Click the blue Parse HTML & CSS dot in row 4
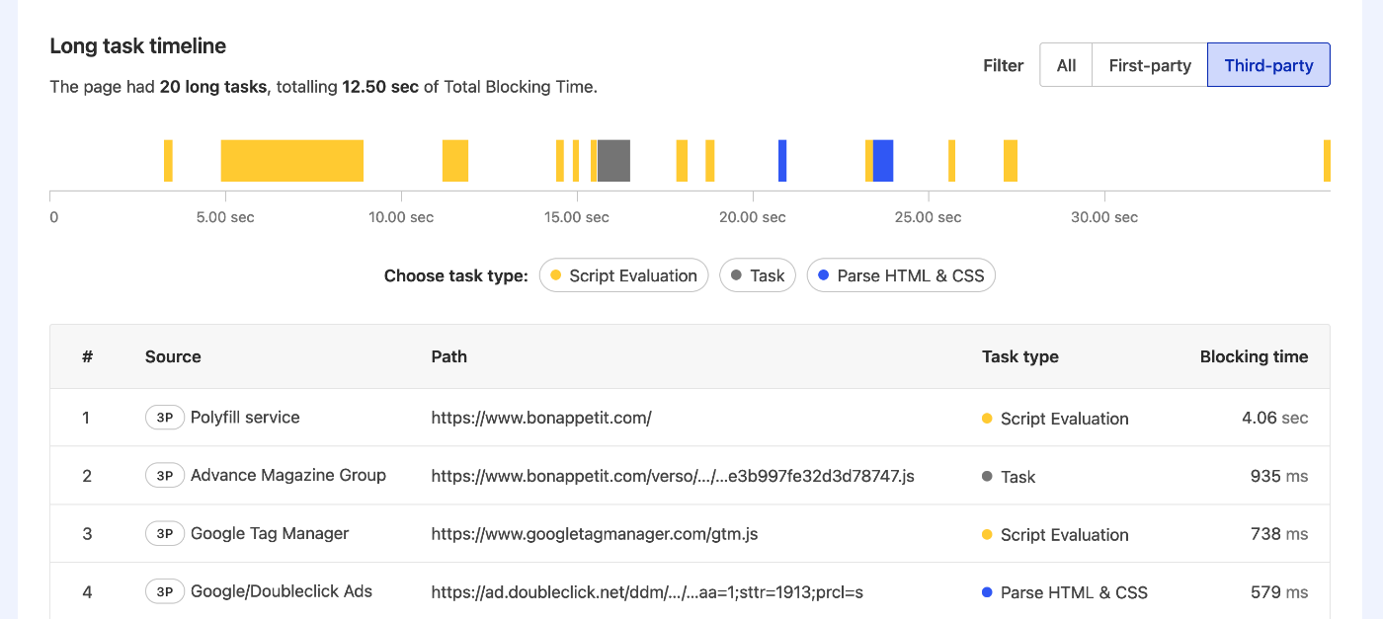The width and height of the screenshot is (1383, 619). [988, 592]
